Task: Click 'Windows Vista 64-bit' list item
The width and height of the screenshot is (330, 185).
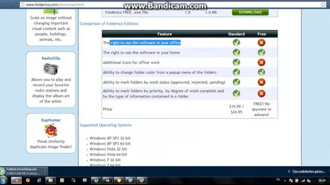Action: tap(108, 154)
